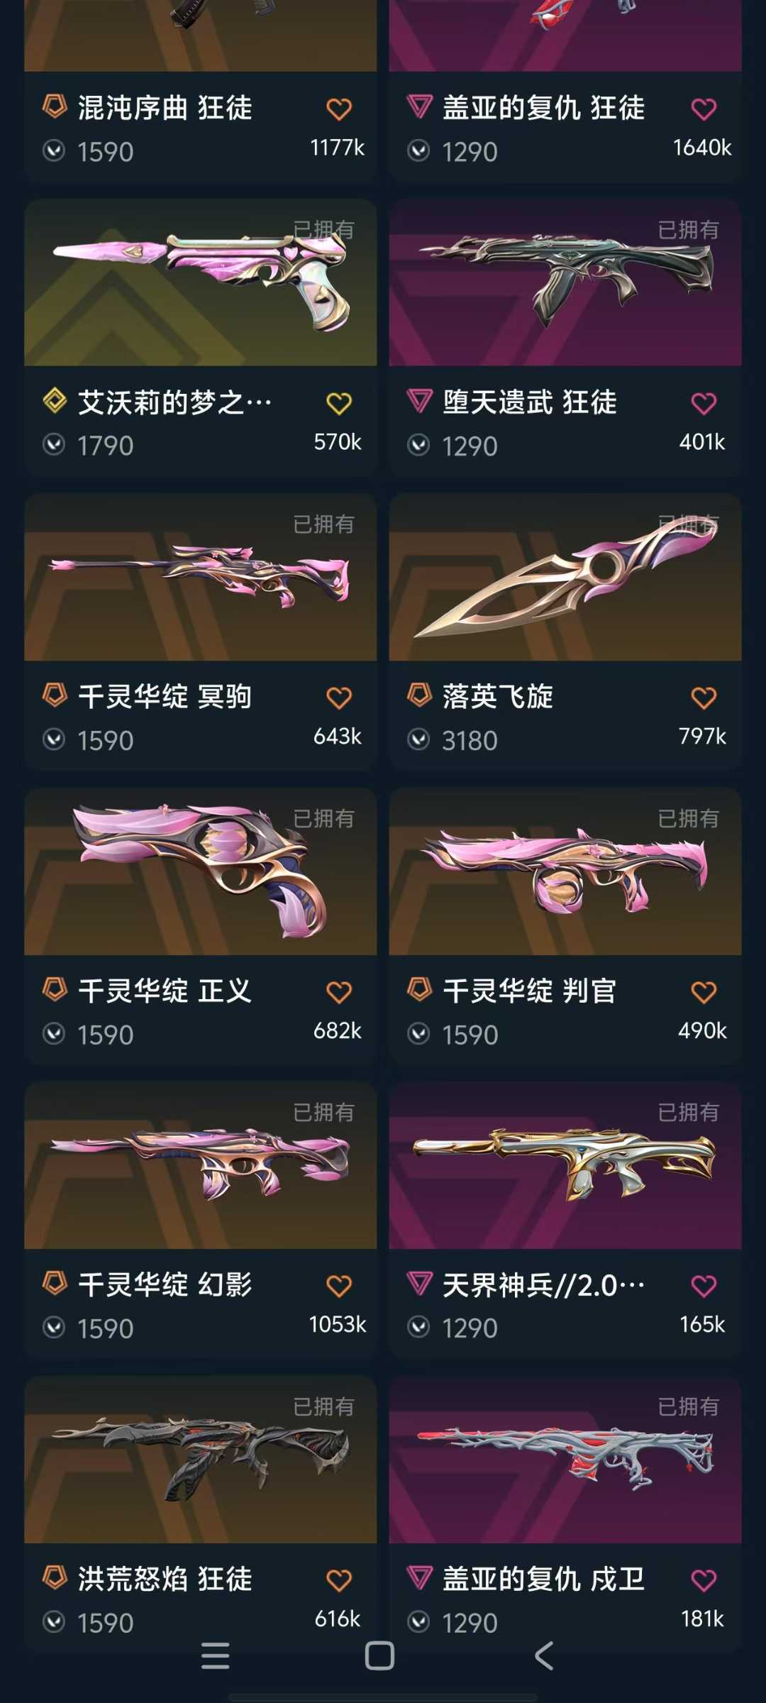The width and height of the screenshot is (766, 1703).
Task: Open the 落英飞旋 knife image
Action: pyautogui.click(x=565, y=577)
